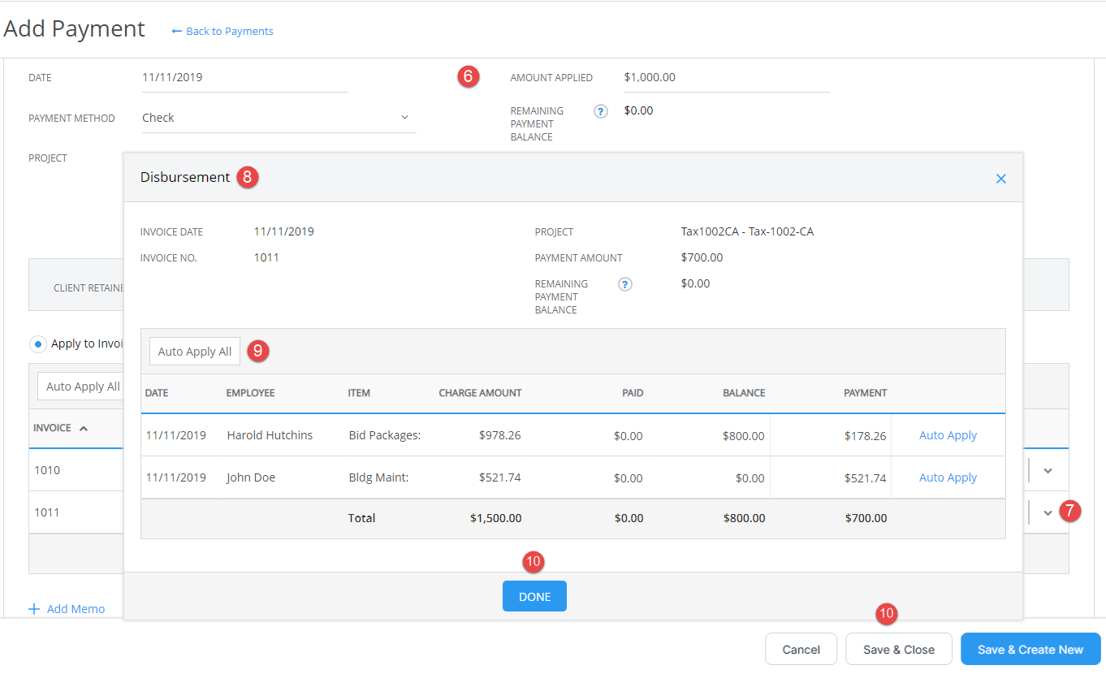
Task: Auto Apply payment for Harold Hutchins row
Action: point(948,435)
